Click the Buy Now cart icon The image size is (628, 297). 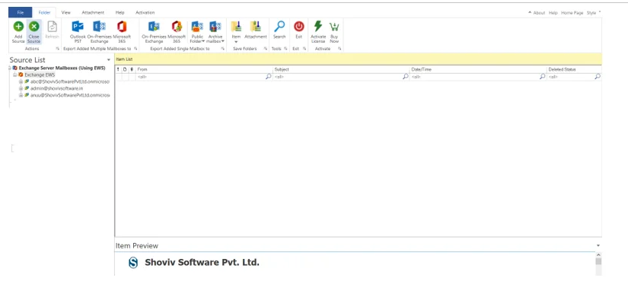[334, 27]
